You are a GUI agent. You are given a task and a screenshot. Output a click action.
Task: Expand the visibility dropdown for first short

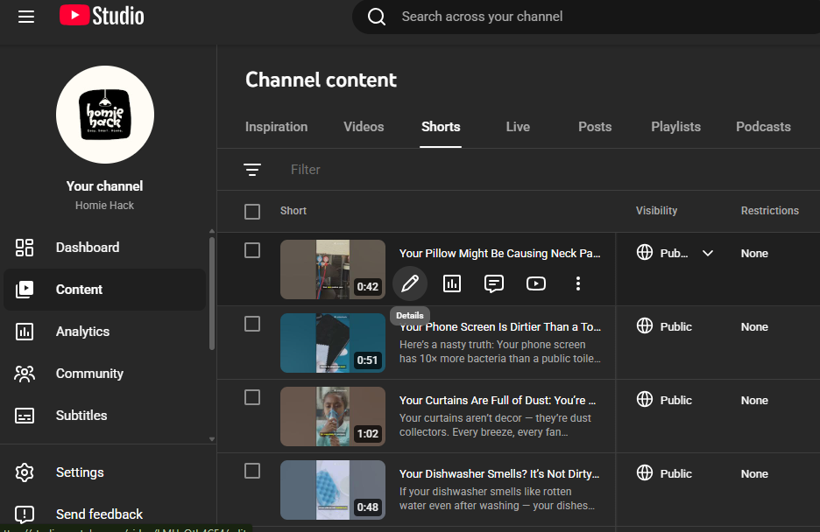point(708,254)
